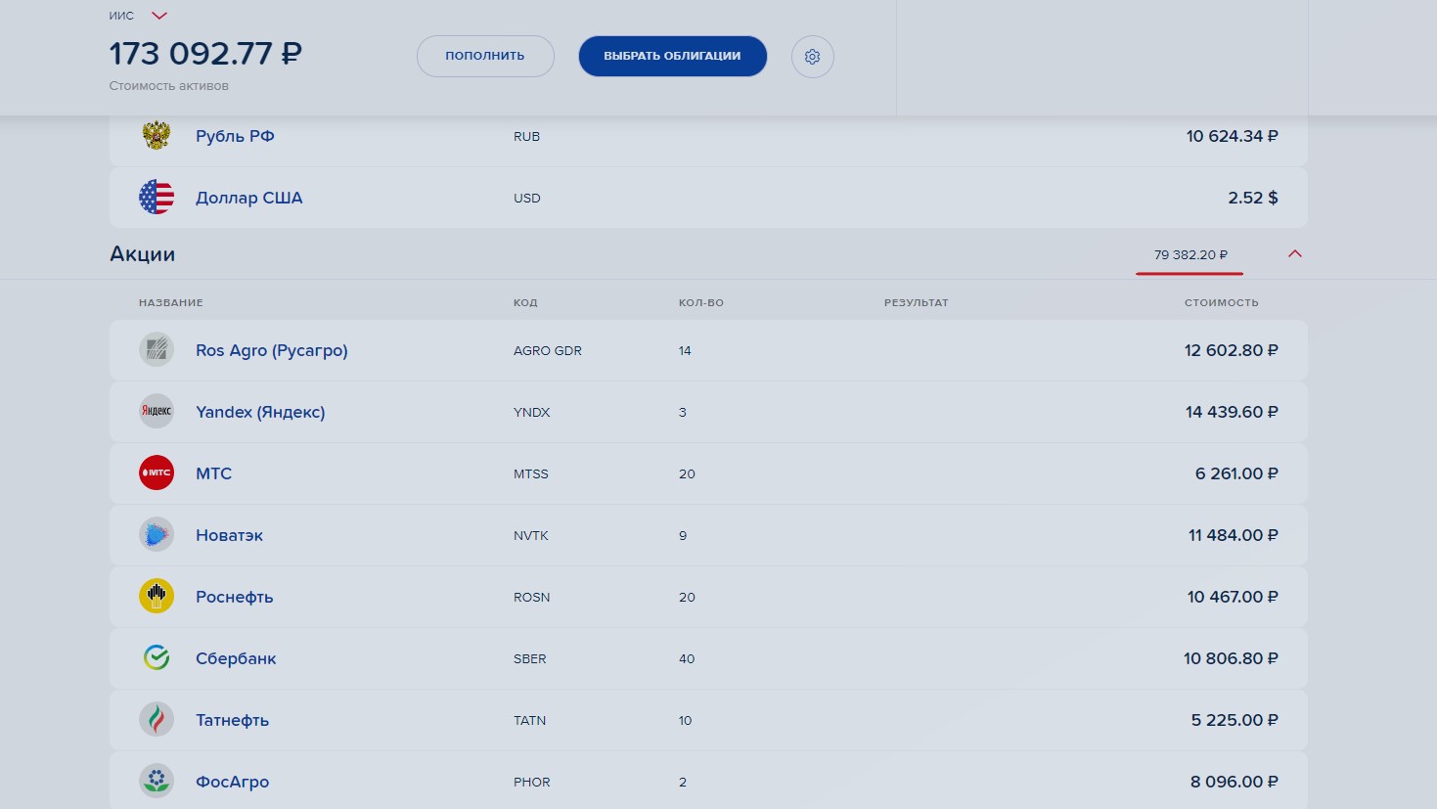Image resolution: width=1437 pixels, height=809 pixels.
Task: Click the ROSN ticker code
Action: coord(532,597)
